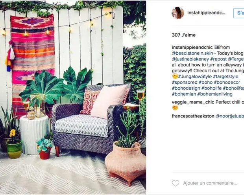Open the #boho hashtag link

pos(205,82)
